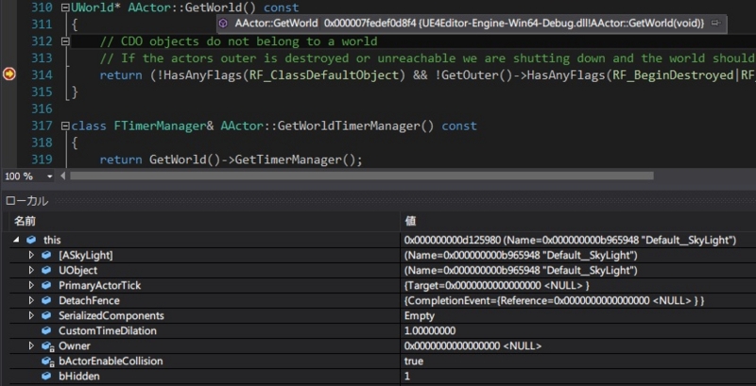This screenshot has height=386, width=756.
Task: Expand the DetachFence node
Action: coord(31,300)
